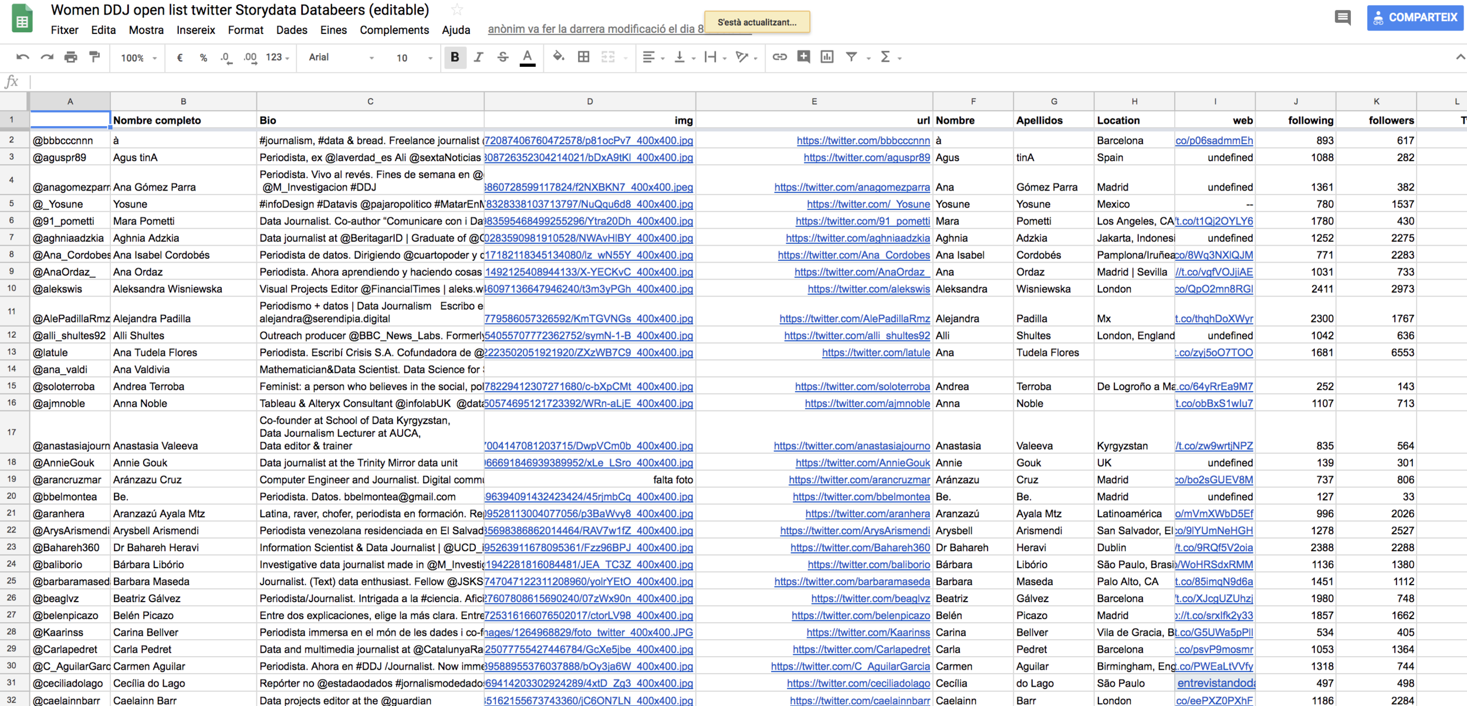
Task: Star this spreadsheet document
Action: [x=457, y=10]
